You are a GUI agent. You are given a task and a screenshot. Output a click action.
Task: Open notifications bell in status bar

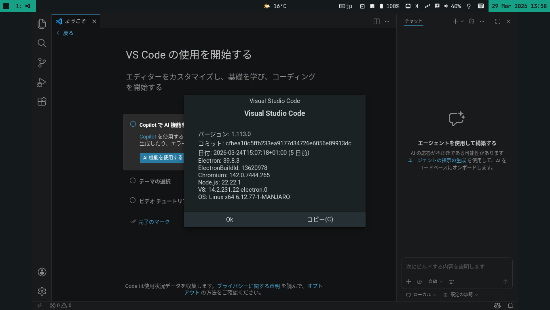coord(510,306)
